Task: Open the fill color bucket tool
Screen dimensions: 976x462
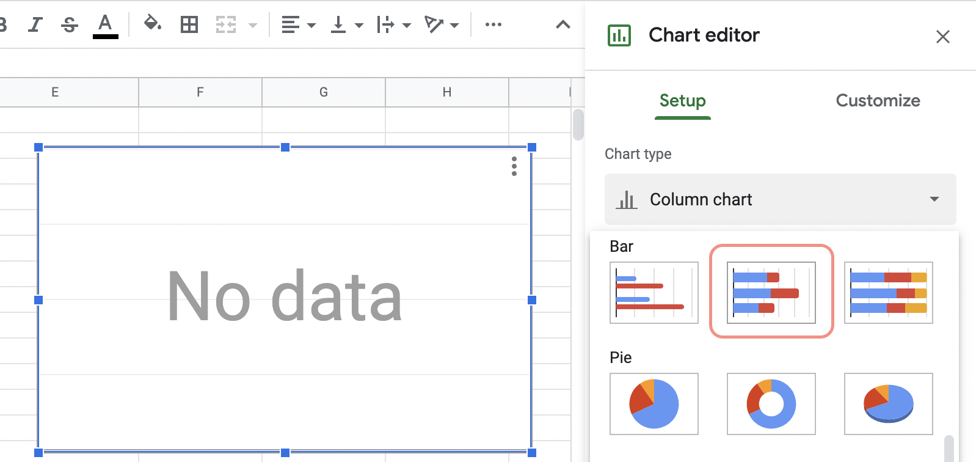Action: [x=152, y=24]
